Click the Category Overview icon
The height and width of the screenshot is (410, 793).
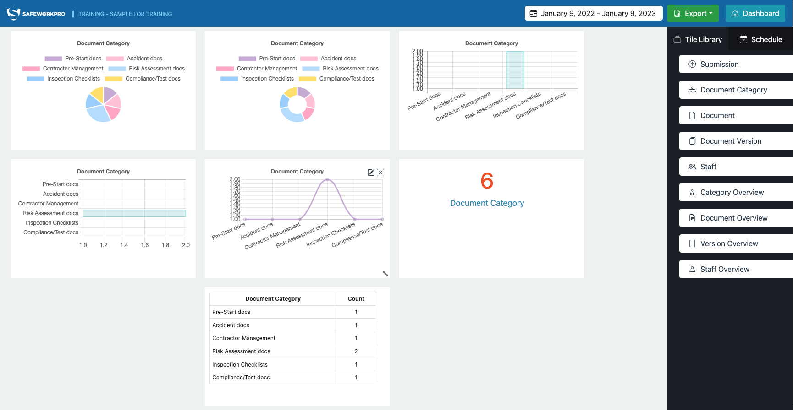pyautogui.click(x=692, y=192)
